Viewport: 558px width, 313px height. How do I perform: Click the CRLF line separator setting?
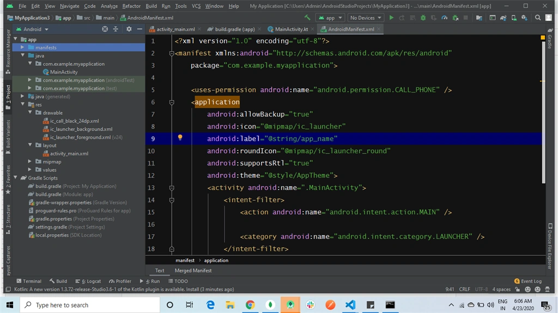coord(464,289)
